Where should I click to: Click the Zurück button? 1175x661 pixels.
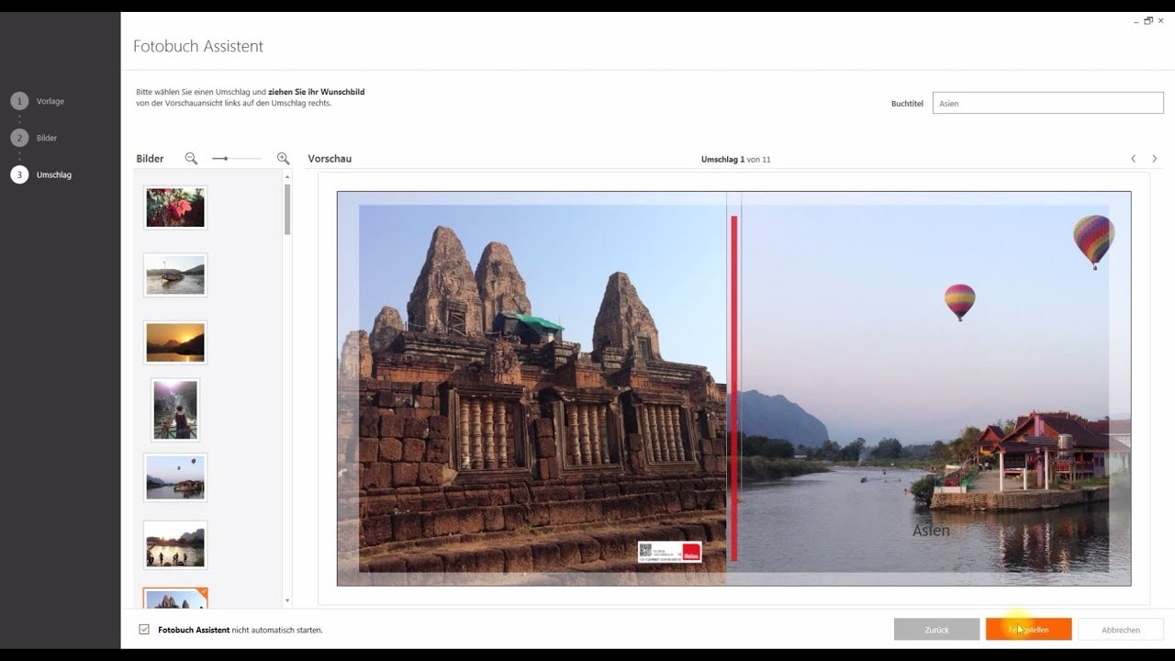(x=936, y=629)
